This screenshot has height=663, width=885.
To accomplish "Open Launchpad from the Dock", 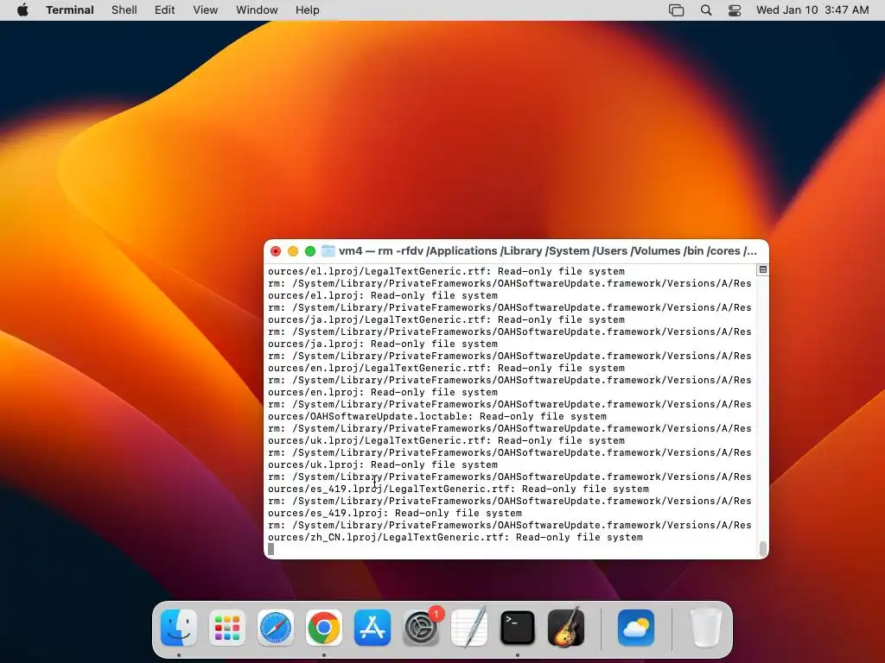I will [x=227, y=628].
